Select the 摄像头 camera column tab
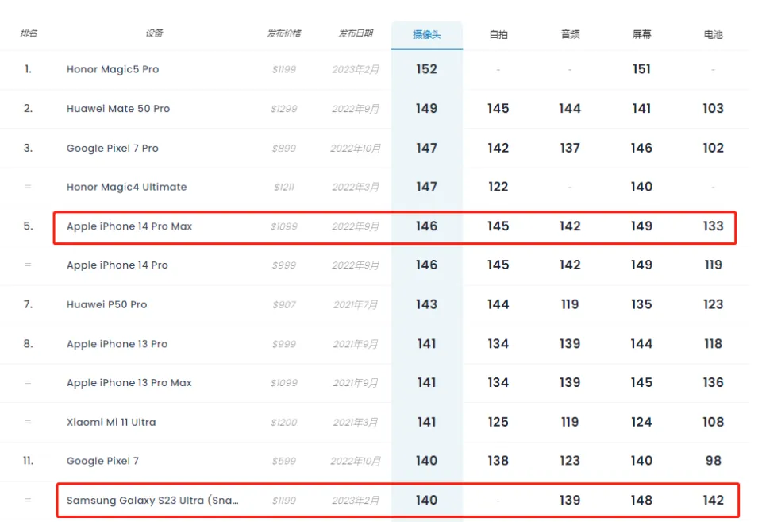The width and height of the screenshot is (762, 522). [426, 35]
